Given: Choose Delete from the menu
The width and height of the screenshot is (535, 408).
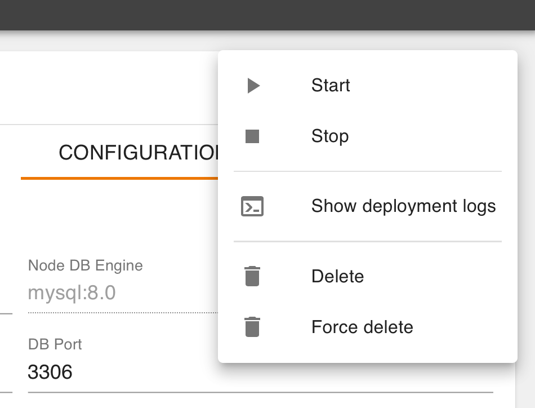Looking at the screenshot, I should pos(338,276).
